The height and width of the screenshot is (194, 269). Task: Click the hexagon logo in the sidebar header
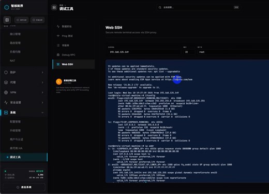tap(7, 7)
